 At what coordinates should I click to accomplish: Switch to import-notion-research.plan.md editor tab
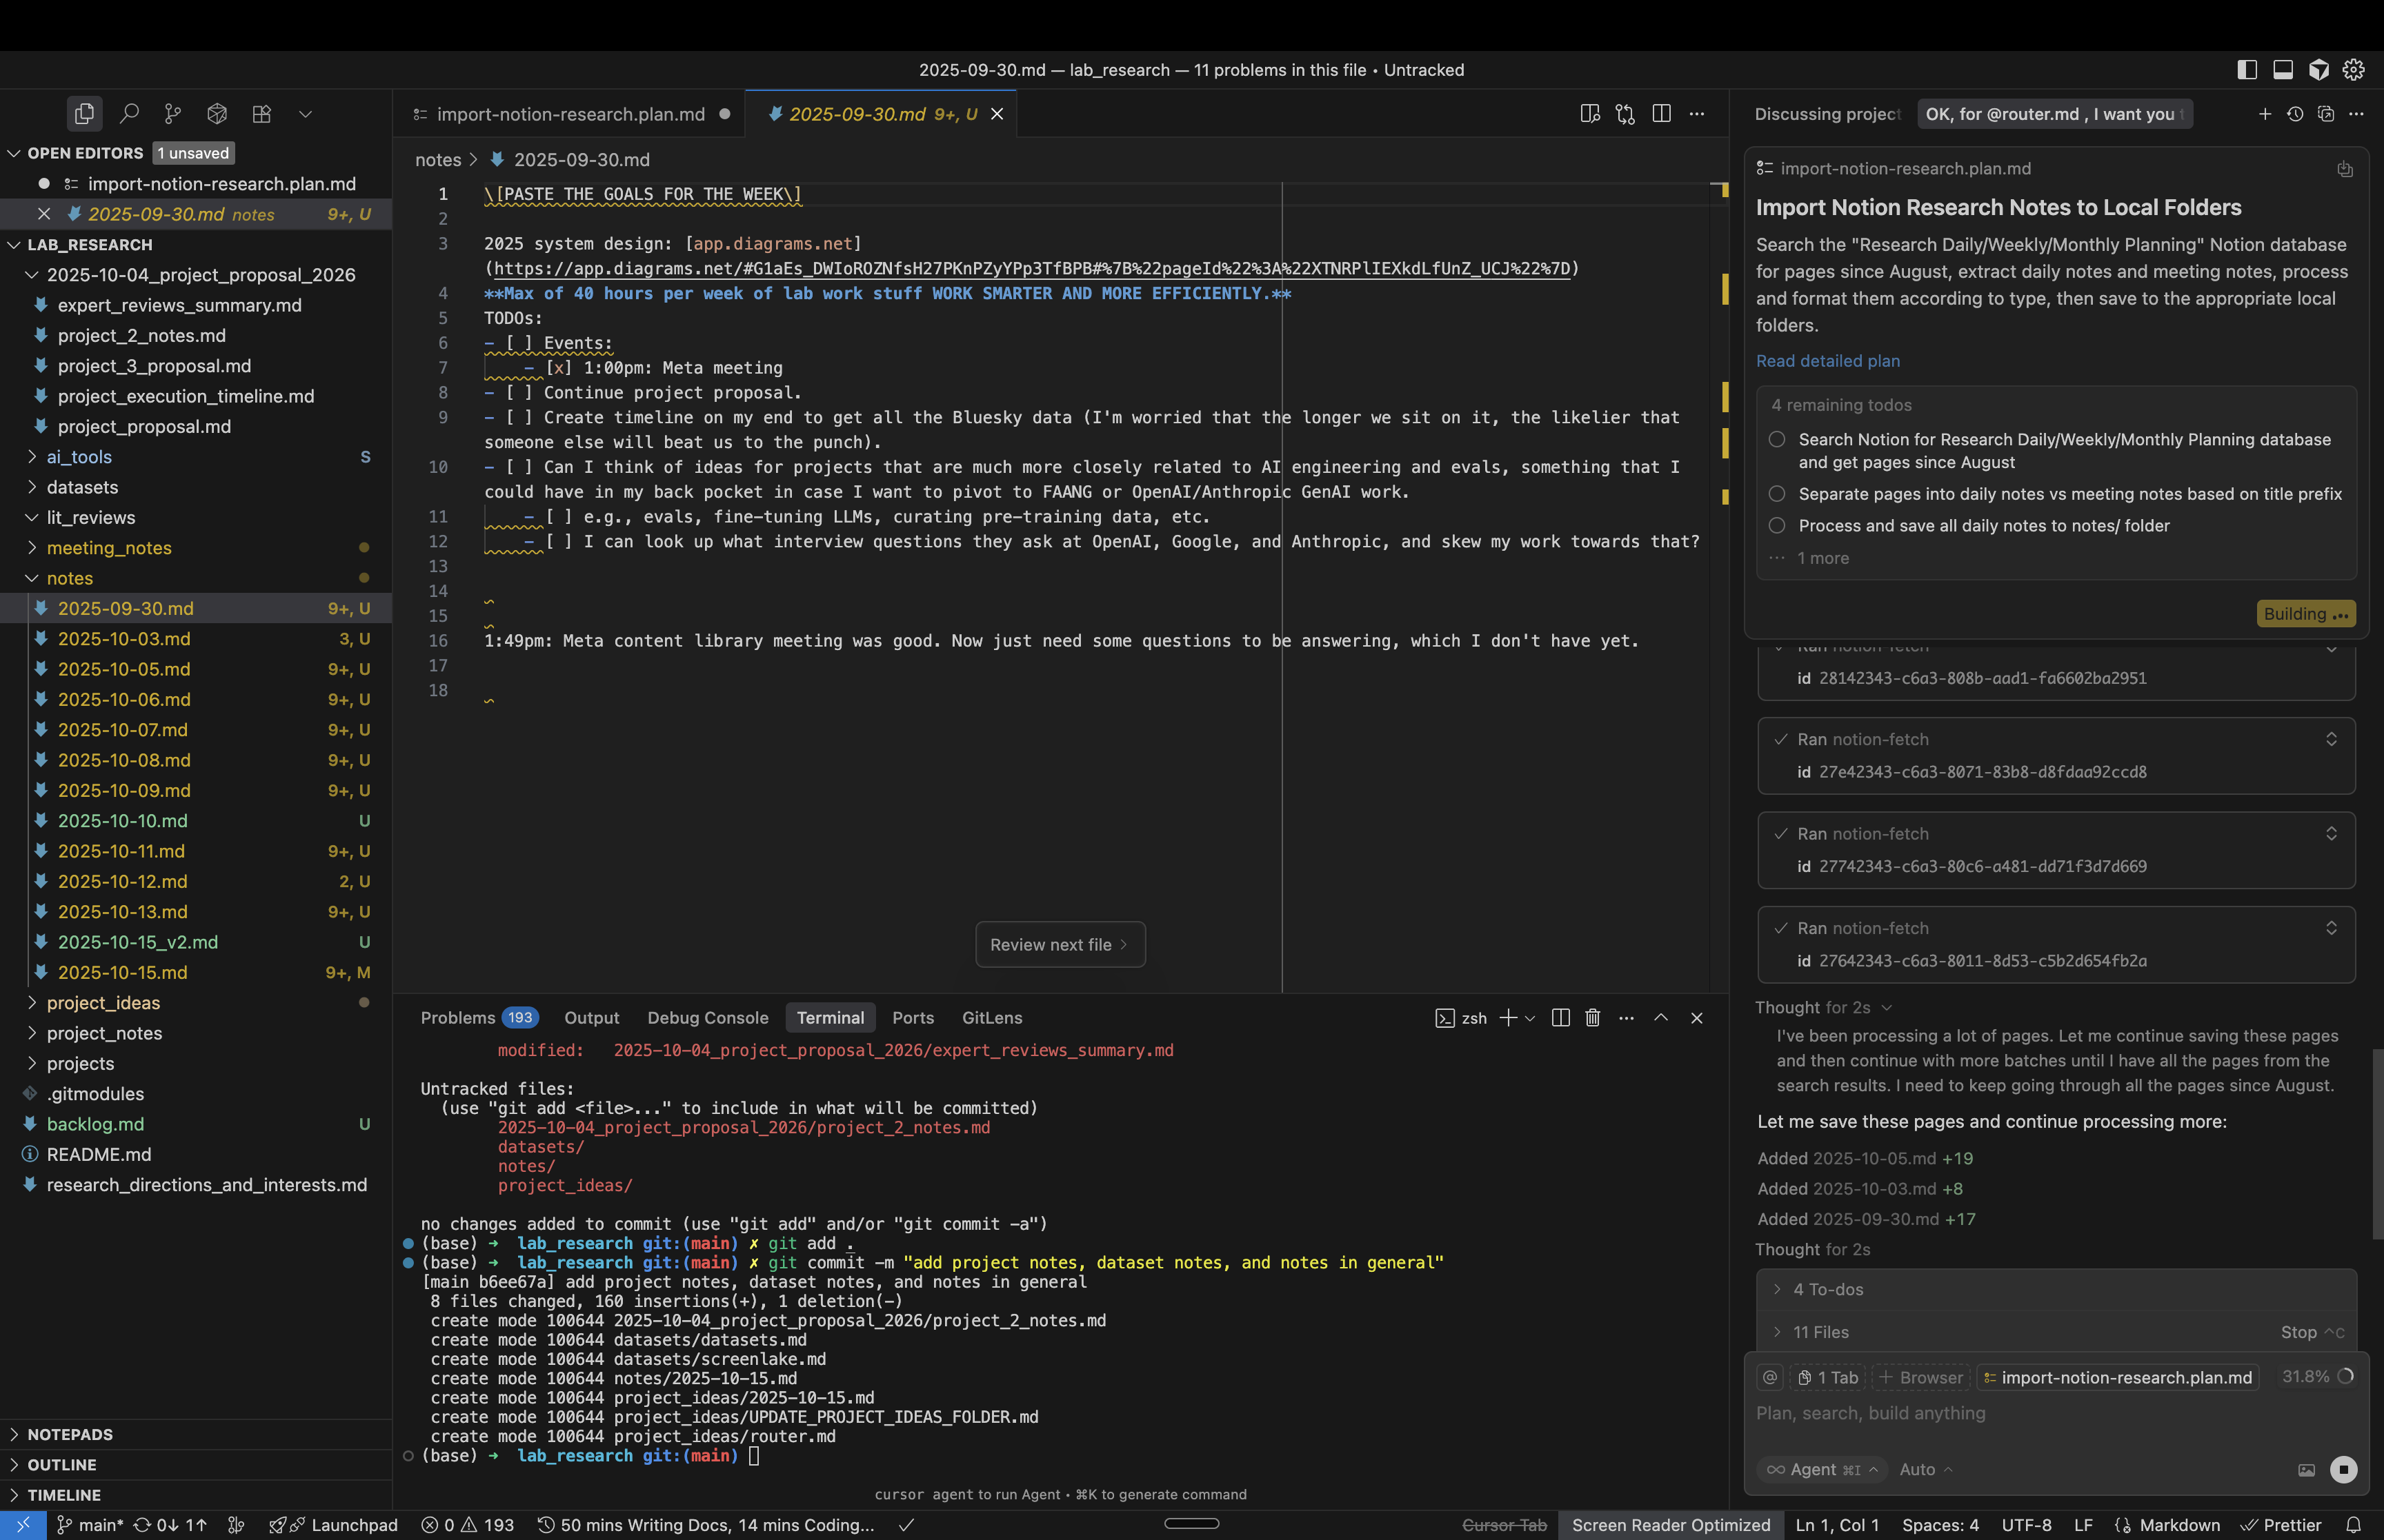[x=570, y=114]
